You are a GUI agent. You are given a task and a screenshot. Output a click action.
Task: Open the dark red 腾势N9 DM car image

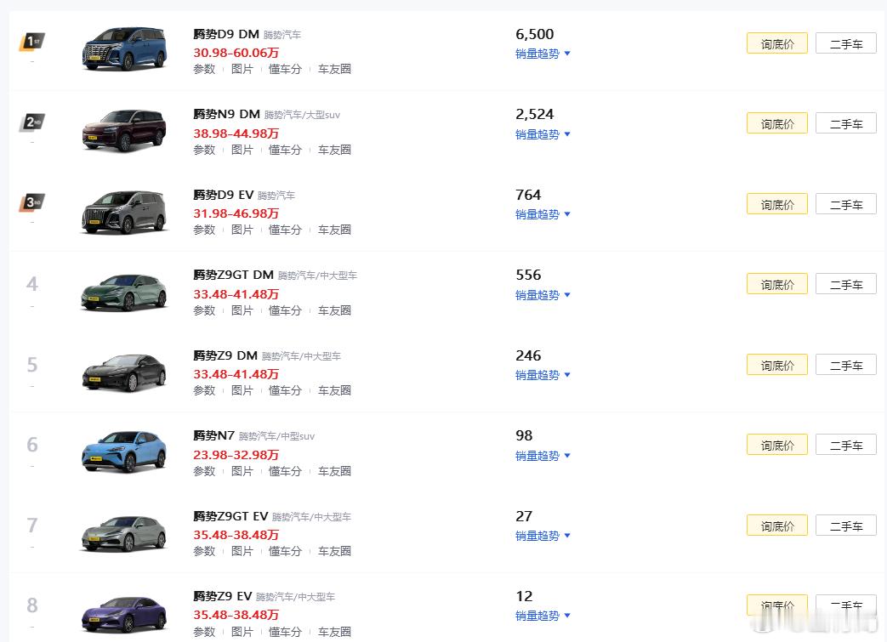pyautogui.click(x=124, y=128)
